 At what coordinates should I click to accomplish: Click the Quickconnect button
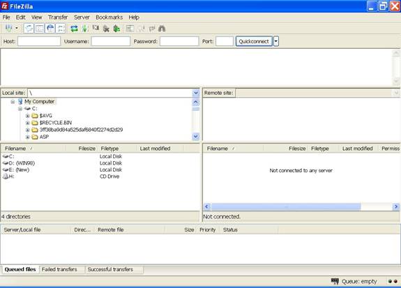point(254,41)
